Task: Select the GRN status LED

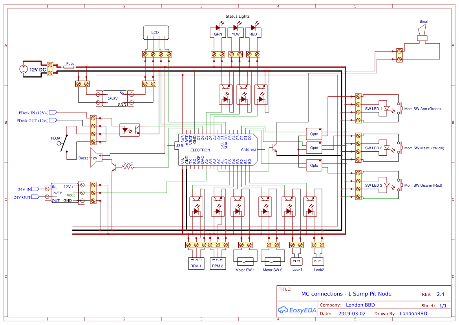Action: [x=218, y=28]
